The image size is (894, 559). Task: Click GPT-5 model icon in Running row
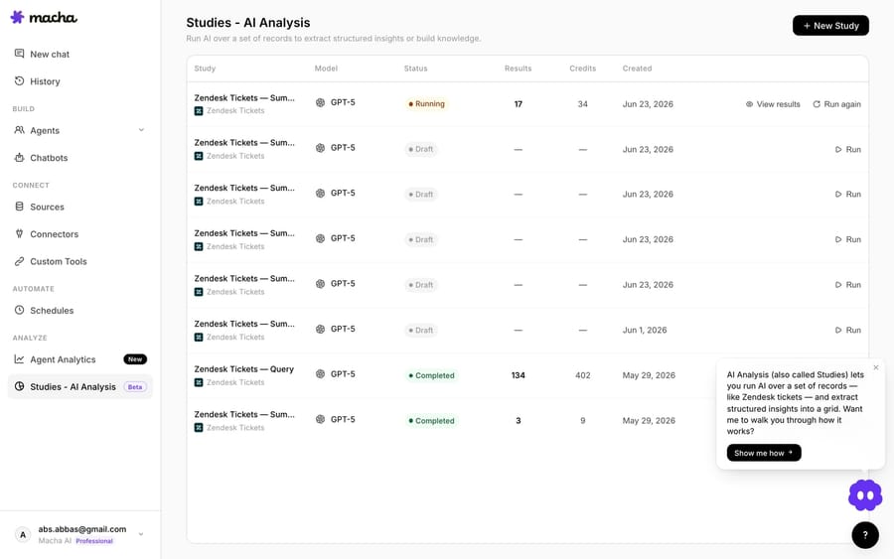coord(321,102)
